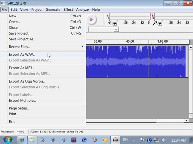The width and height of the screenshot is (193, 144).
Task: Click the speaker output volume icon
Action: tap(110, 23)
